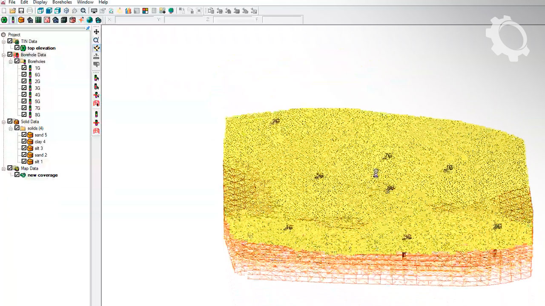This screenshot has height=306, width=545.
Task: Switch to the Solid module orange cube icon
Action: point(21,20)
